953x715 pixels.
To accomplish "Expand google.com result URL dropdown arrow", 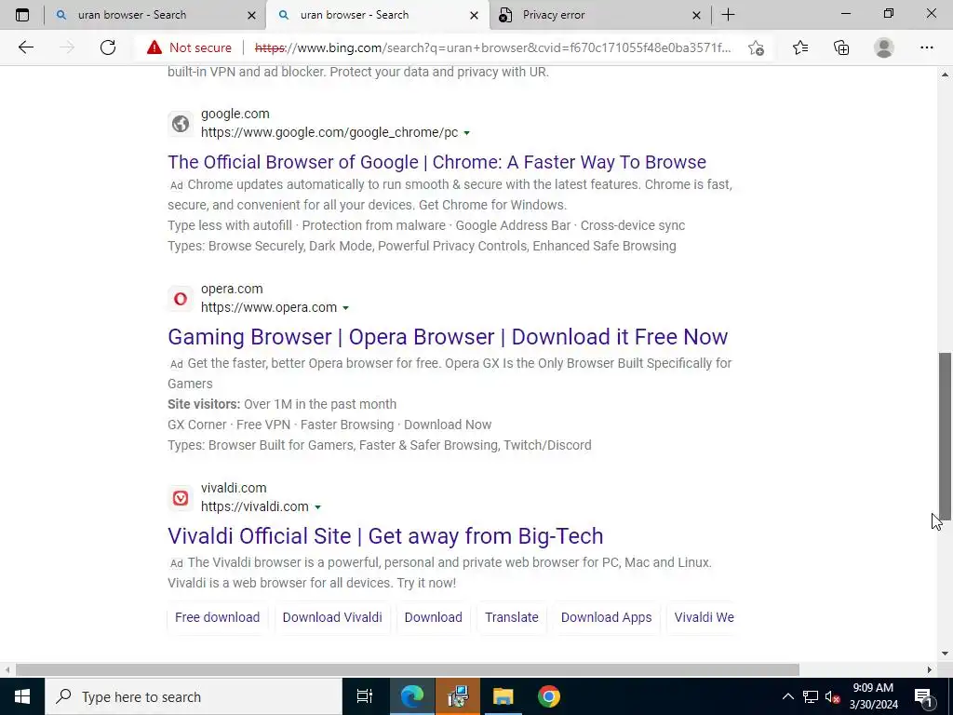I will pyautogui.click(x=467, y=133).
